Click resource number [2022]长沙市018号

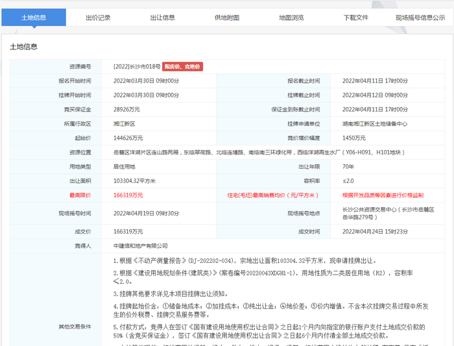coord(137,67)
